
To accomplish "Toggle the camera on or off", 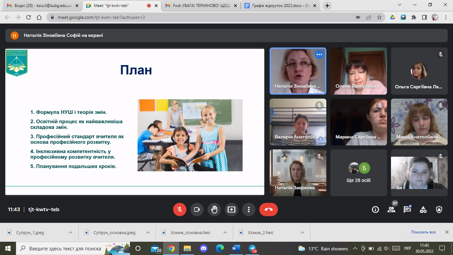I will pyautogui.click(x=197, y=210).
